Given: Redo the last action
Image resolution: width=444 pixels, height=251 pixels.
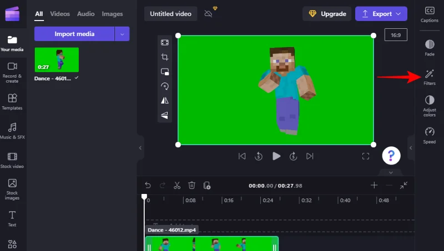Looking at the screenshot, I should click(x=163, y=186).
